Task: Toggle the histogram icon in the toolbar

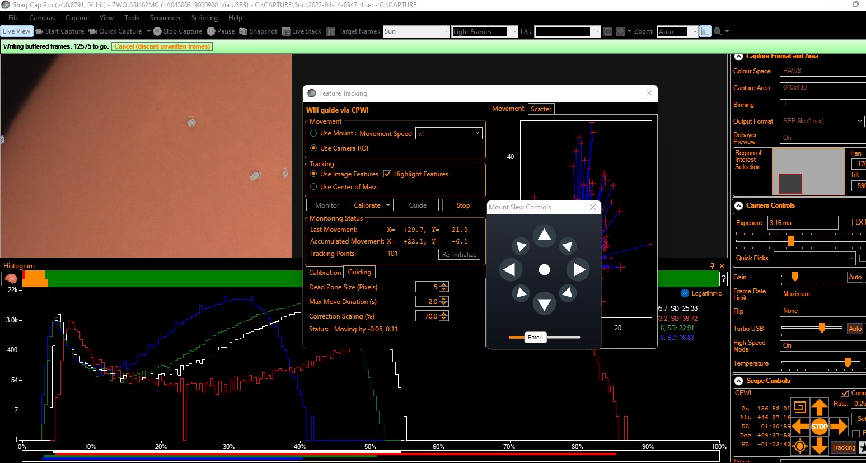Action: coord(705,31)
